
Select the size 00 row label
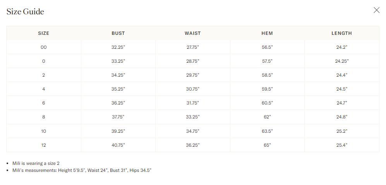pyautogui.click(x=44, y=47)
